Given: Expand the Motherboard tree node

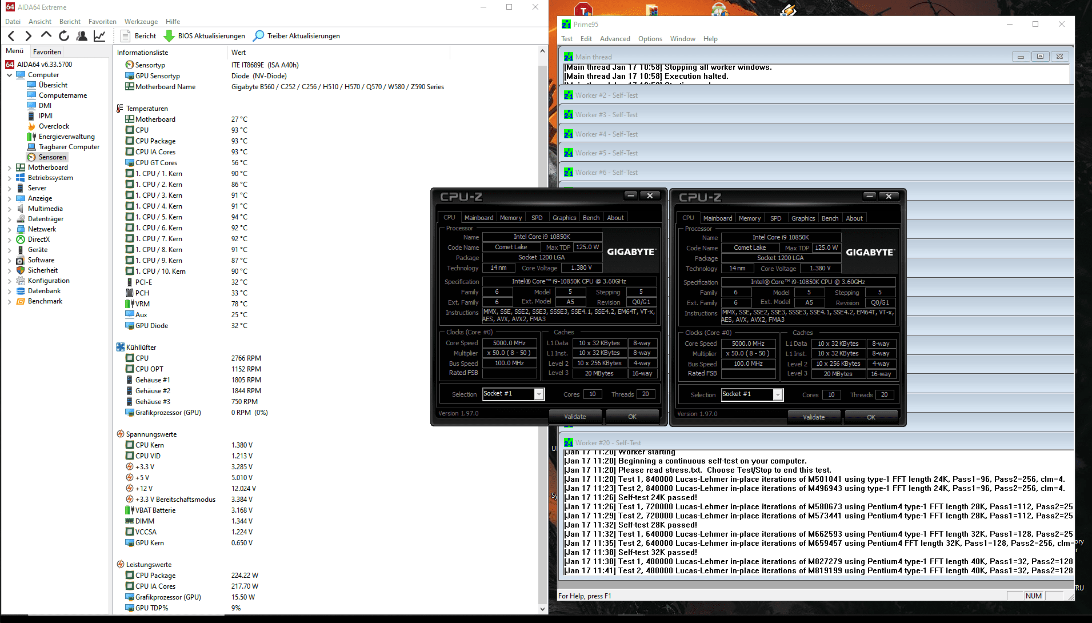Looking at the screenshot, I should coord(9,167).
